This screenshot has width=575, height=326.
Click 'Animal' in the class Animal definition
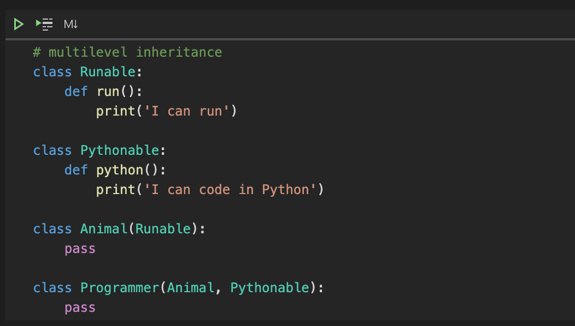coord(104,229)
